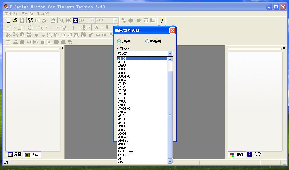The height and width of the screenshot is (170, 289).
Task: Open the 文件 menu
Action: (x=10, y=14)
